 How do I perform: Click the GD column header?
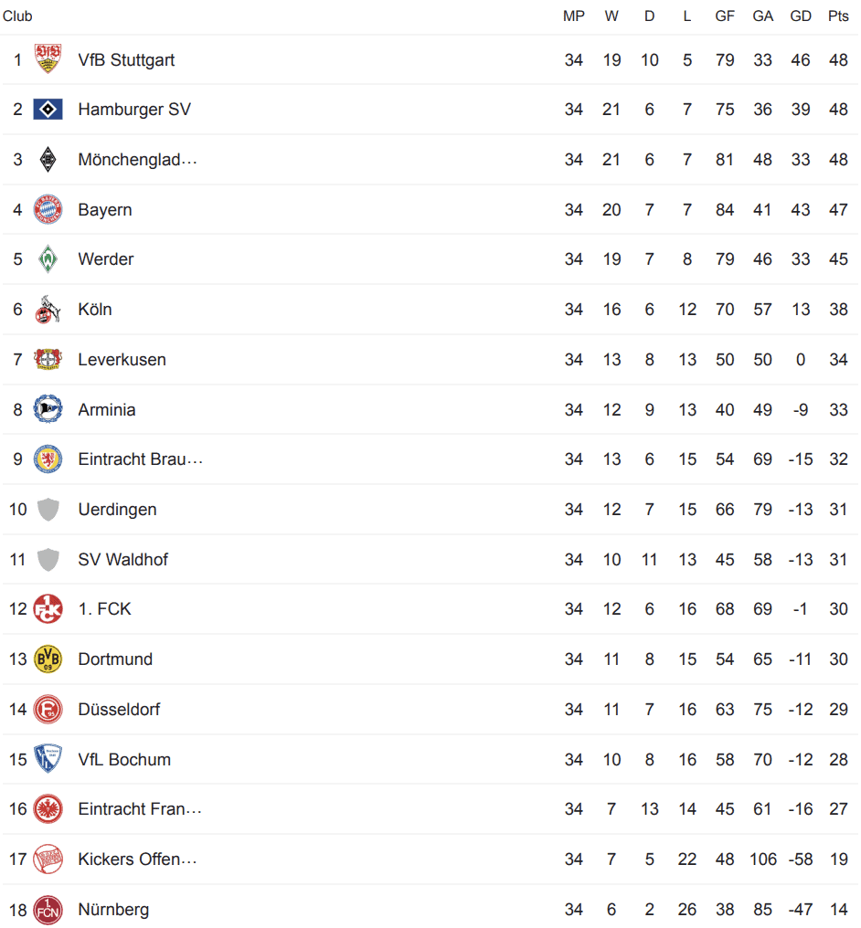801,16
